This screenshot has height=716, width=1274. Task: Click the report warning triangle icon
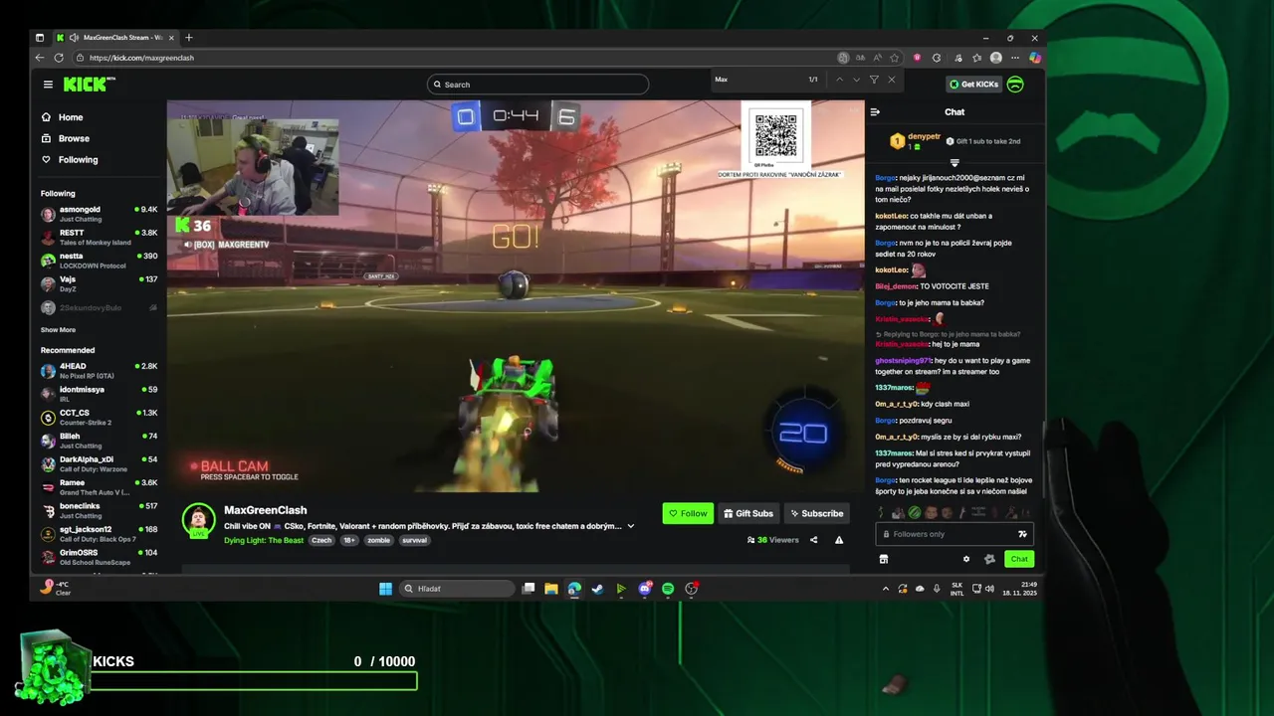coord(839,540)
